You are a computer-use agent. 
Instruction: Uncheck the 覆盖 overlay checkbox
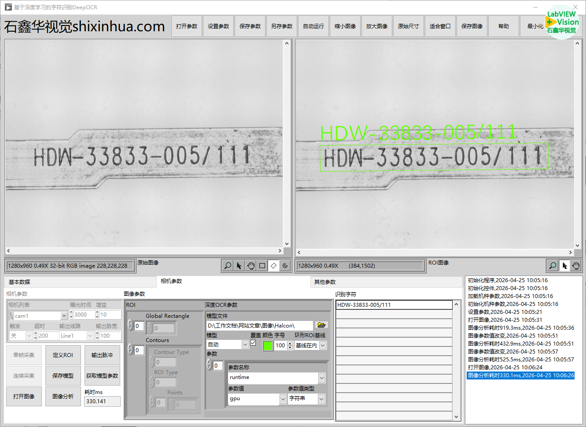pyautogui.click(x=253, y=343)
